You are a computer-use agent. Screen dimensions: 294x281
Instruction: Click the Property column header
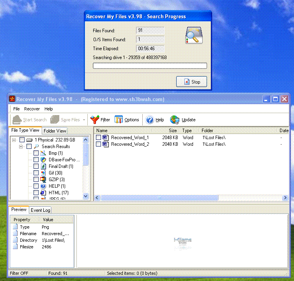click(25, 220)
